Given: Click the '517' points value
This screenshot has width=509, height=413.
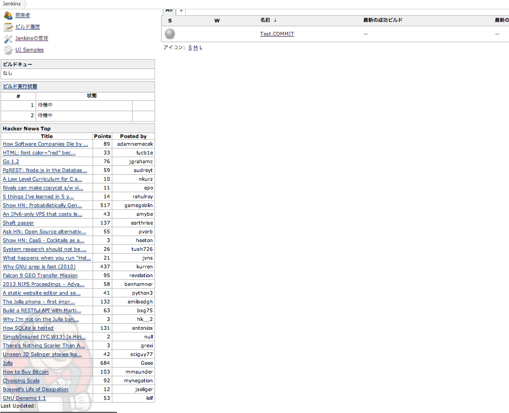Looking at the screenshot, I should click(105, 205).
